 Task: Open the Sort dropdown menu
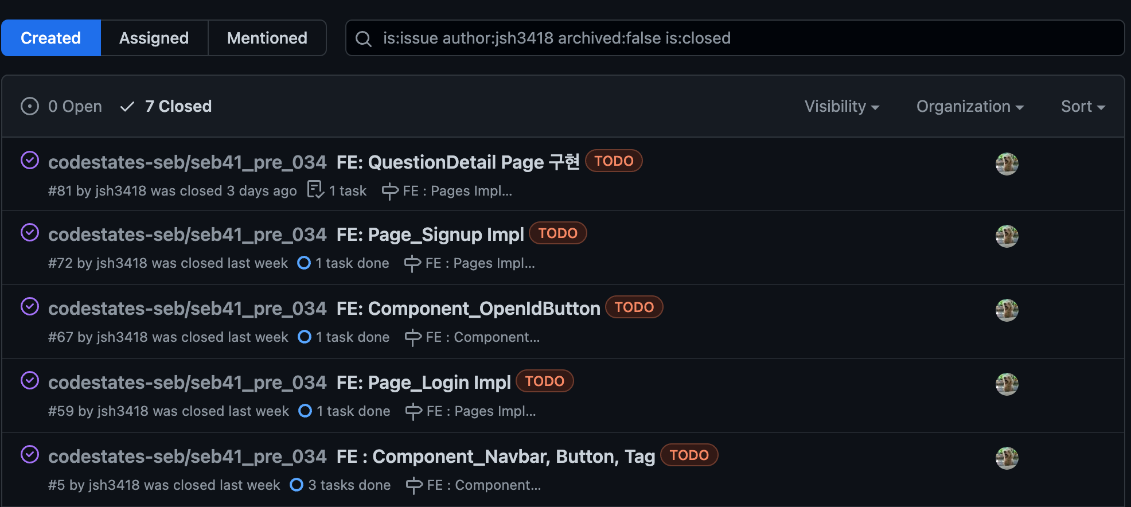tap(1083, 106)
